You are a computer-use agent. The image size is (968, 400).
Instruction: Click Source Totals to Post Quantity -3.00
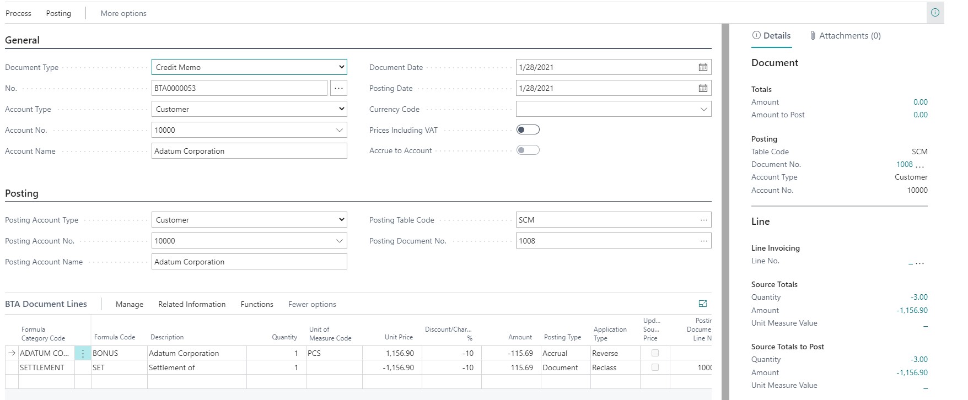[x=919, y=359]
